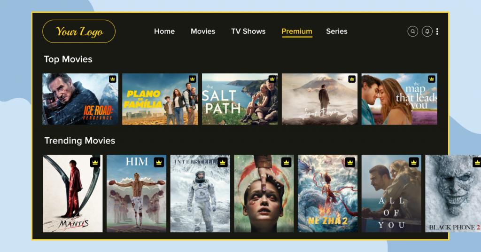481x252 pixels.
Task: Click the crown badge on Mantis poster
Action: 95,162
